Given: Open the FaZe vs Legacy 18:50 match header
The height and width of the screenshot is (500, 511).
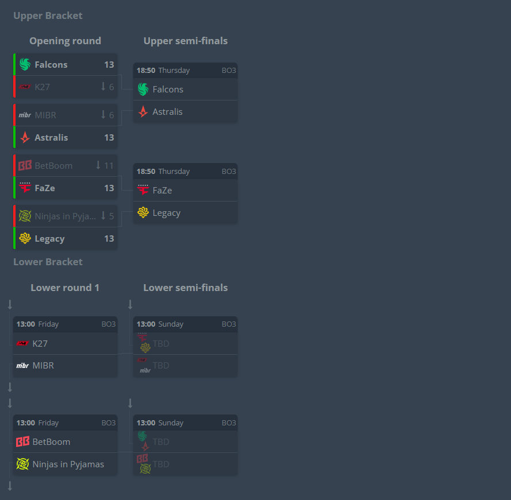Looking at the screenshot, I should point(186,171).
